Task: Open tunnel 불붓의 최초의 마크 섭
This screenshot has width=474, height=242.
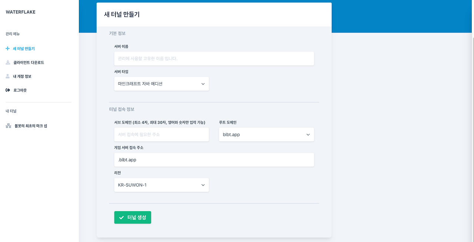Action: click(x=31, y=126)
